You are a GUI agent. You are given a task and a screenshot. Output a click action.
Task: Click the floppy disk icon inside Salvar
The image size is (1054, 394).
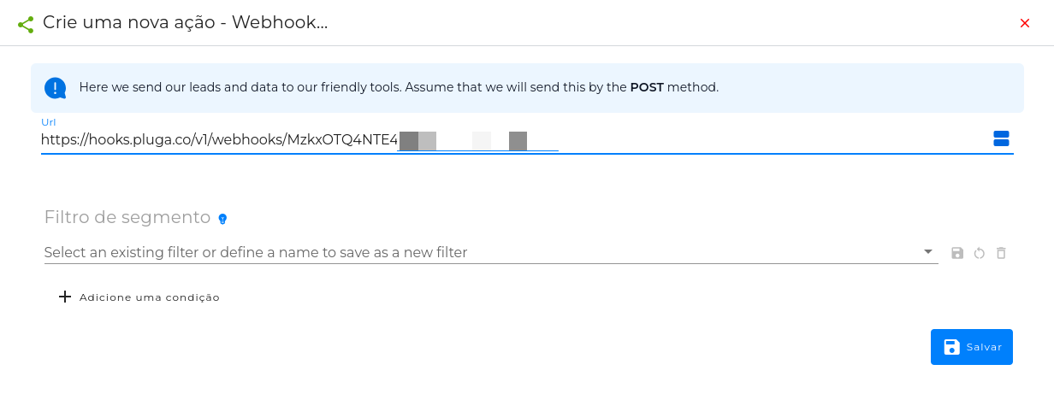point(951,347)
